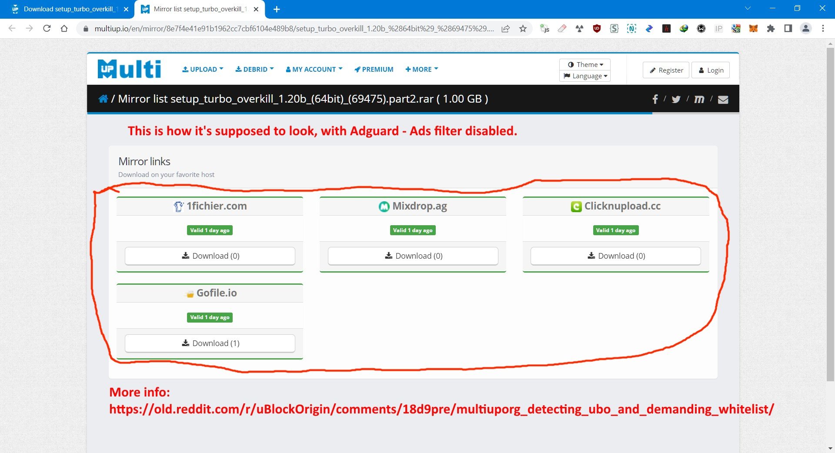Open the MORE menu in the navbar

pos(421,69)
